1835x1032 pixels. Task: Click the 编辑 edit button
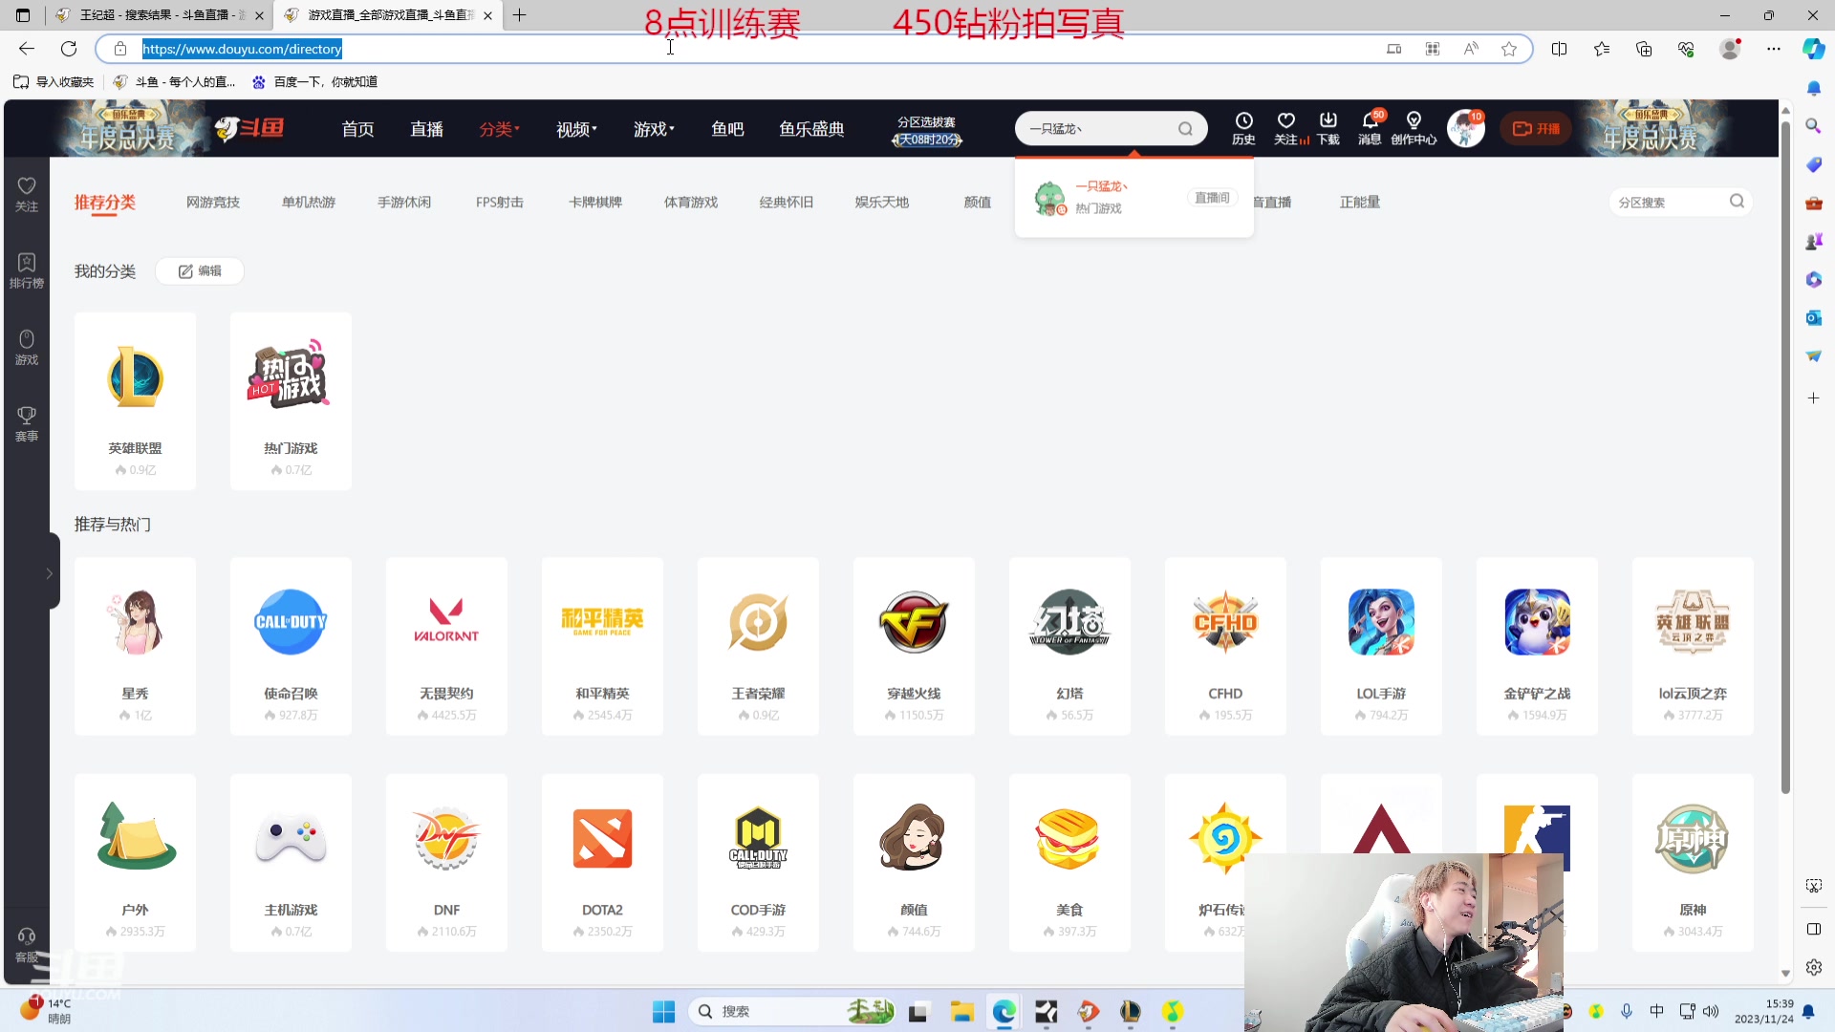click(x=200, y=271)
